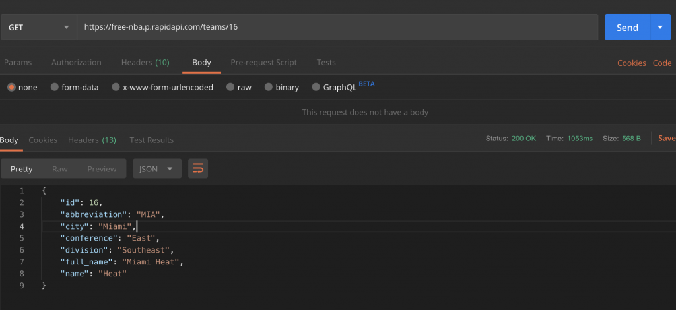Screen dimensions: 676x310
Task: Open the response Cookies tab
Action: pos(43,140)
